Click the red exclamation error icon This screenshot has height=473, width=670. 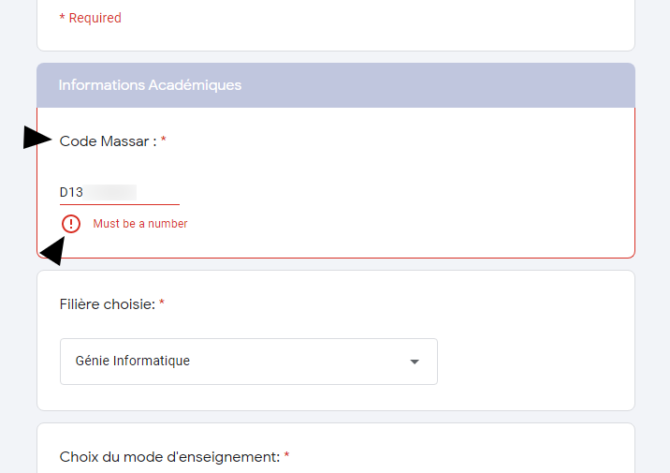(71, 224)
